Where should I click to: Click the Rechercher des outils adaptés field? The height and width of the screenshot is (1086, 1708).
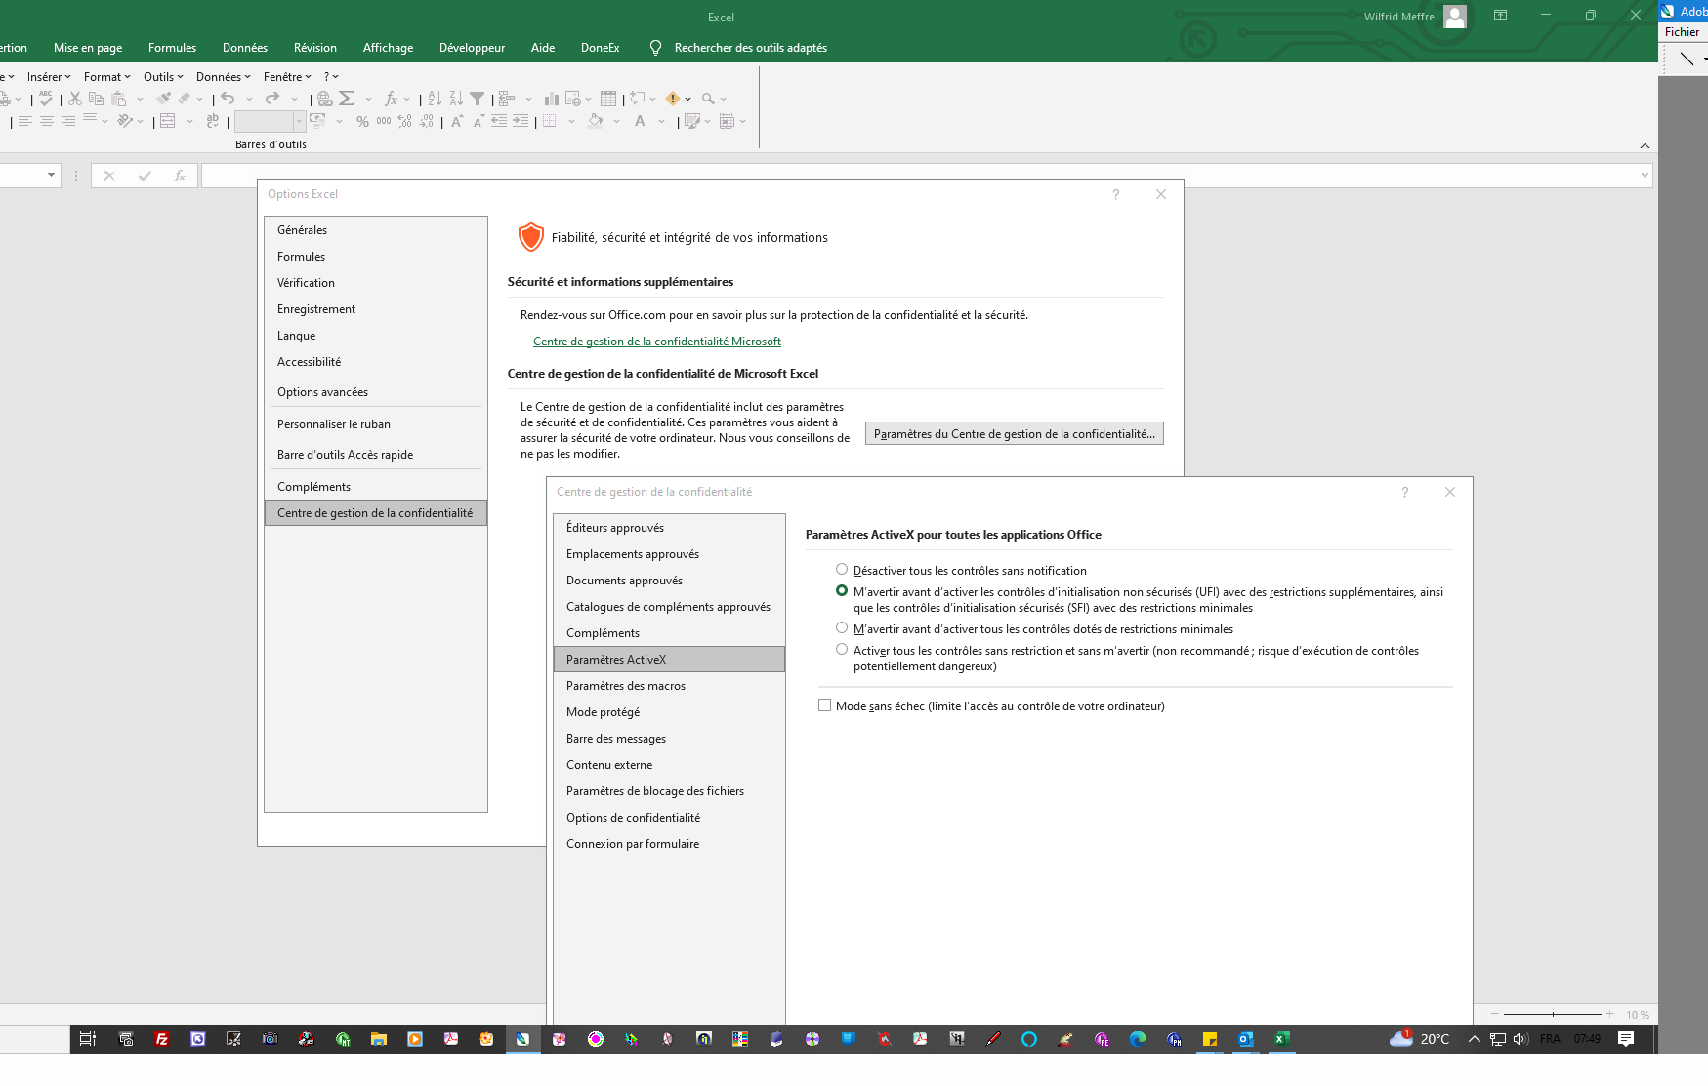pyautogui.click(x=750, y=48)
